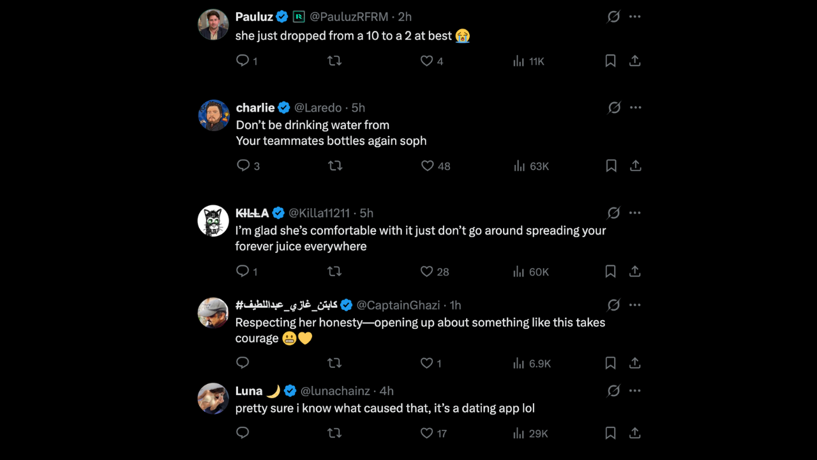Reply to charlie's tweet about drinking water
This screenshot has width=817, height=460.
(x=243, y=165)
